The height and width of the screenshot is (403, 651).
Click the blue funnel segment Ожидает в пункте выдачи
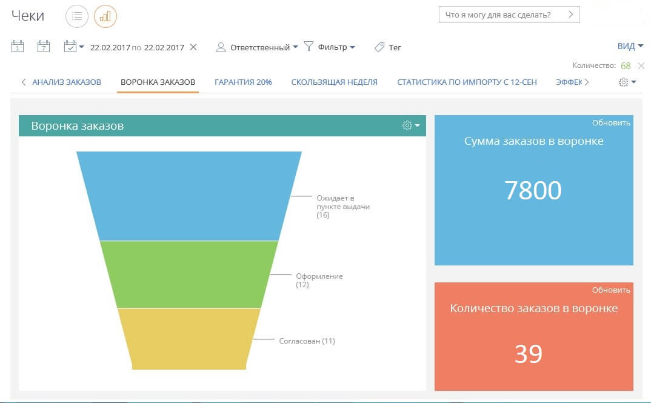[x=189, y=196]
